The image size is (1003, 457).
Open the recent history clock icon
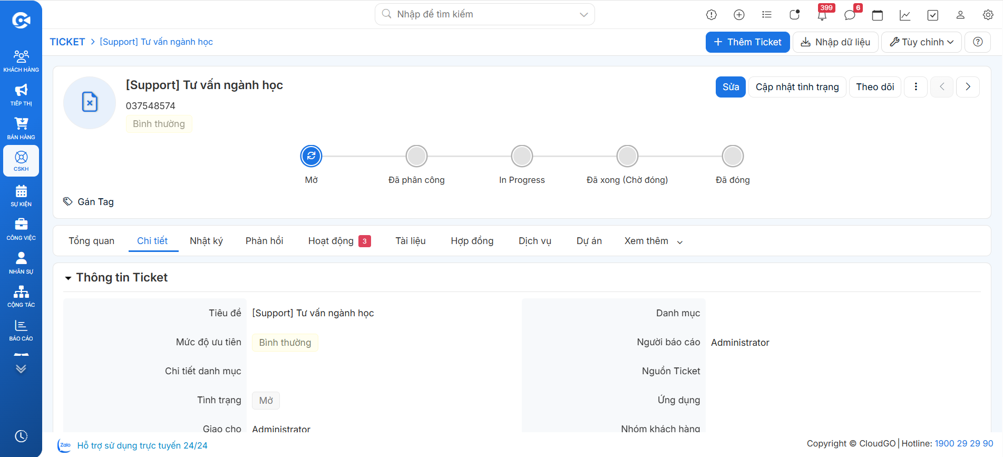(x=21, y=436)
